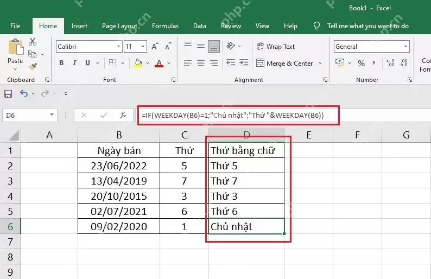Open fill color dropdown arrow
The image size is (431, 279).
coord(148,63)
